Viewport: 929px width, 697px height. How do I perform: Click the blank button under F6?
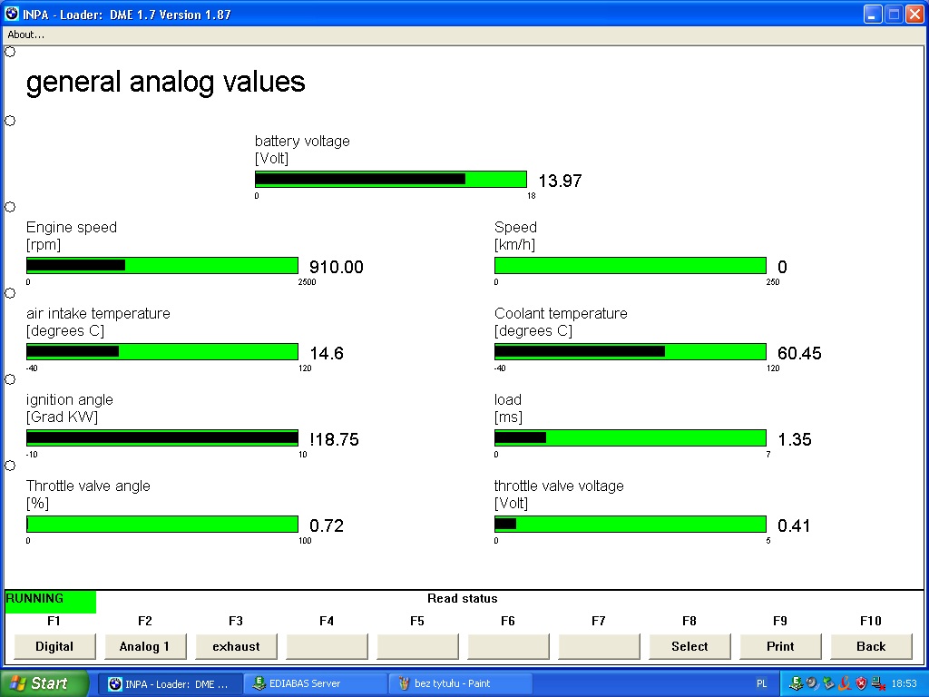(508, 646)
